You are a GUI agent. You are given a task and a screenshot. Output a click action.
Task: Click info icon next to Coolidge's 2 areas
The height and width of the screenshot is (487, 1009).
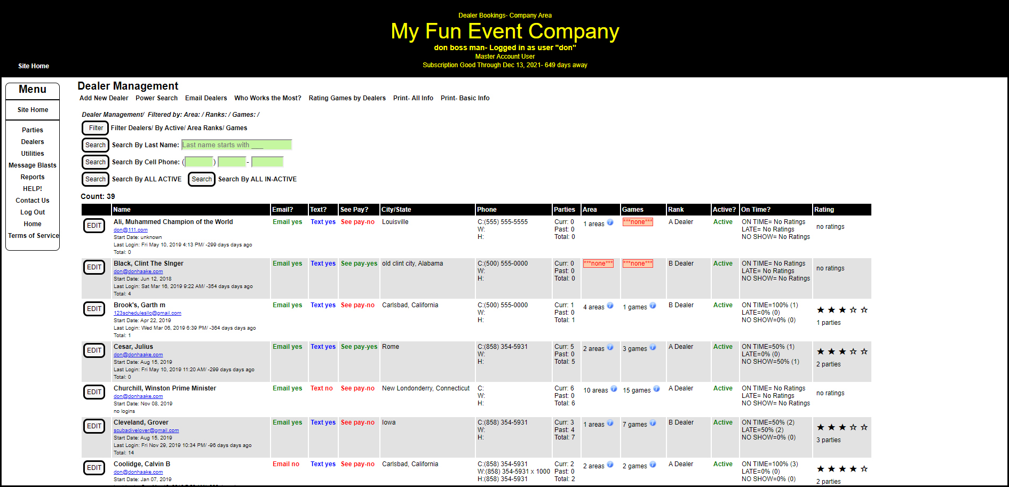[610, 465]
